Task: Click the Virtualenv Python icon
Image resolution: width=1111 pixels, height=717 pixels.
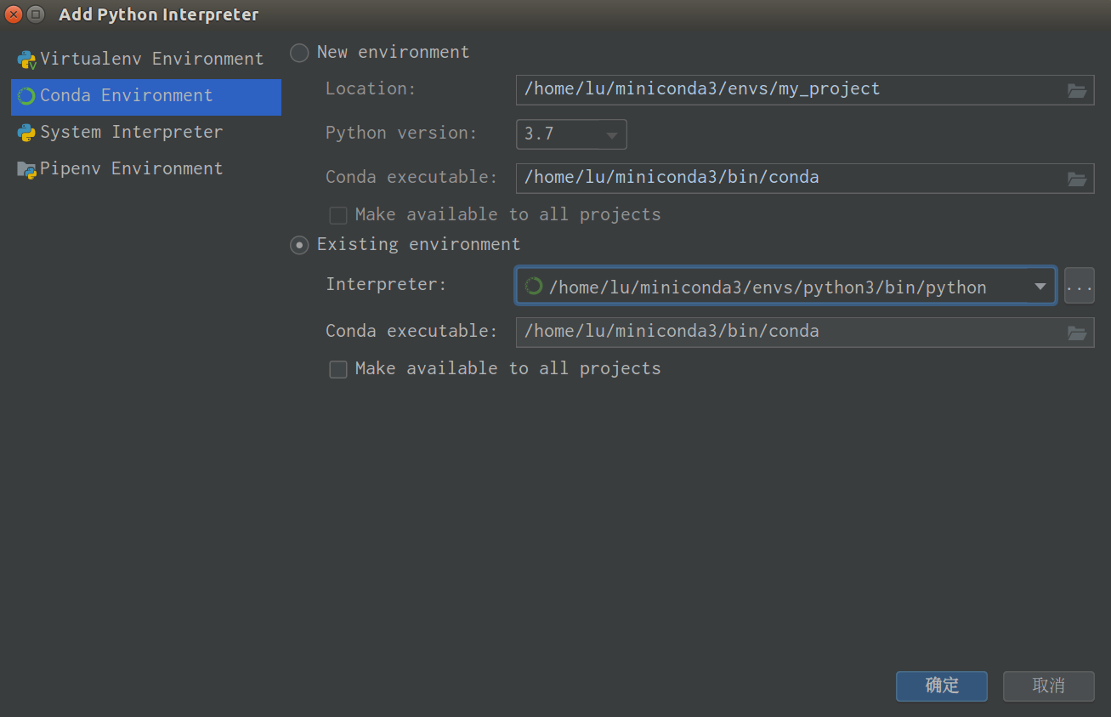Action: 26,60
